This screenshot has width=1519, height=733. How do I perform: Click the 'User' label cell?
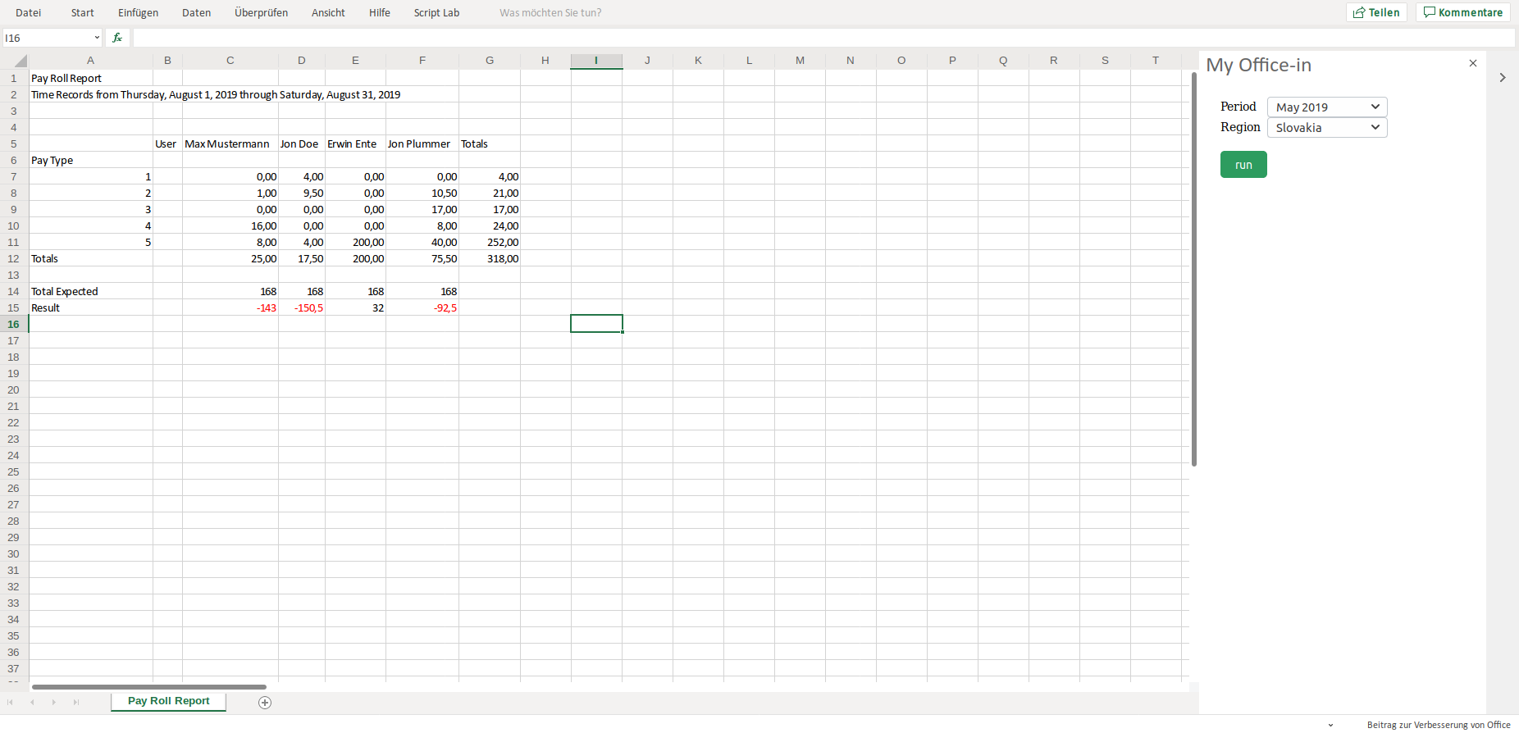click(167, 143)
